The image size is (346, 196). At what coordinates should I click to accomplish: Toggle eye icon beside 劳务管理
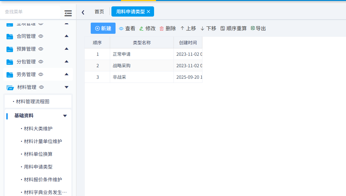(41, 75)
